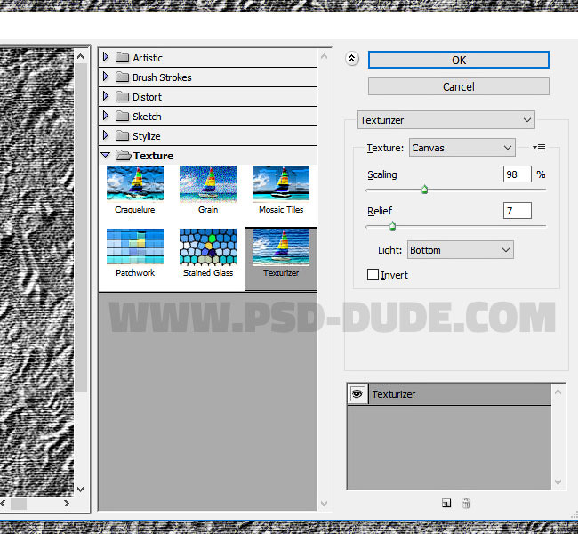The width and height of the screenshot is (578, 534).
Task: Click preview scroll right arrow
Action: coord(67,504)
